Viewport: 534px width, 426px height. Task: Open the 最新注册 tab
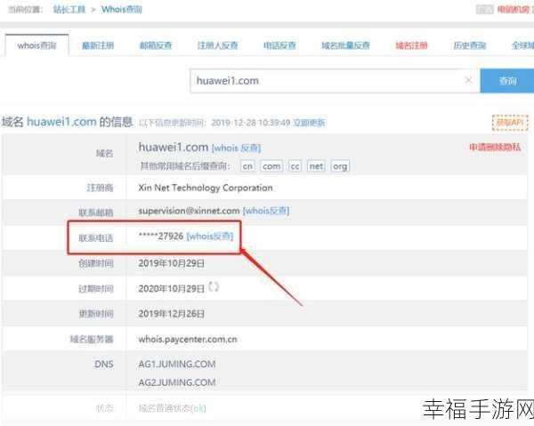[98, 45]
